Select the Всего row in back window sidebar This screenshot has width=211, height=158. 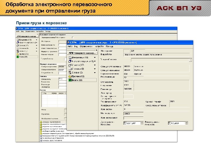coord(27,57)
